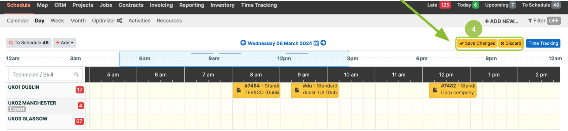
Task: Click in the Technician / Skill search field
Action: point(45,74)
